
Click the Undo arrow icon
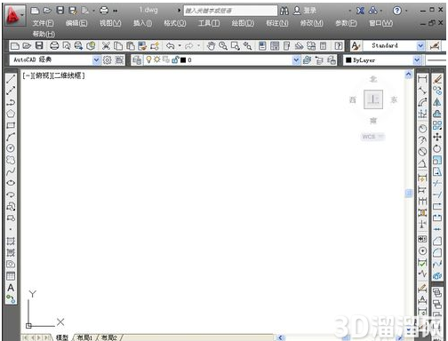pyautogui.click(x=170, y=46)
